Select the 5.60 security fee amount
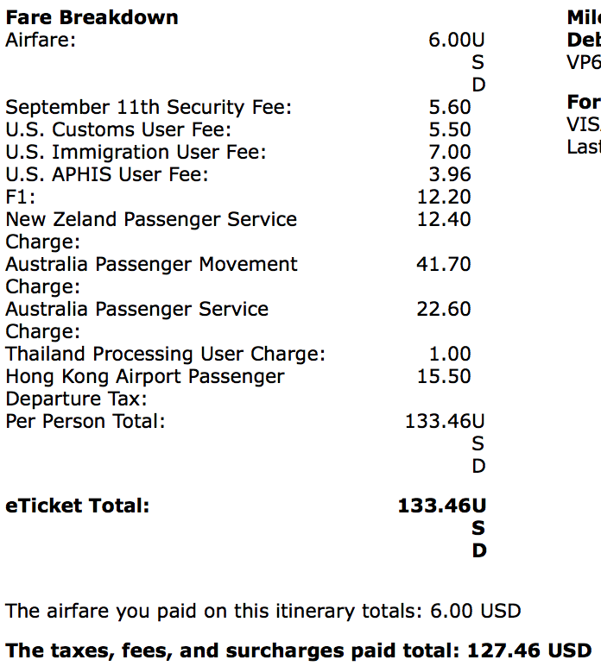This screenshot has height=666, width=601. pos(450,107)
